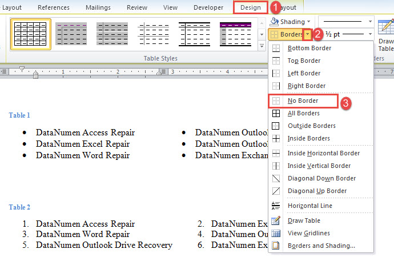
Task: Select the purple header table style
Action: tap(71, 34)
